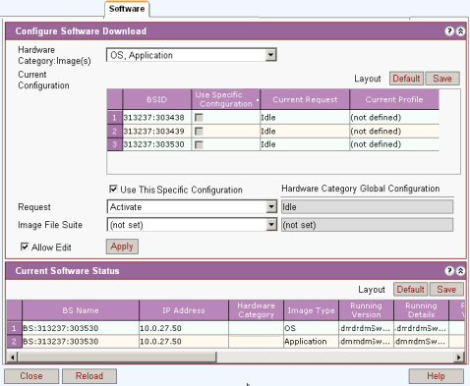Check specific configuration for BSID 313237:303530

[x=199, y=144]
